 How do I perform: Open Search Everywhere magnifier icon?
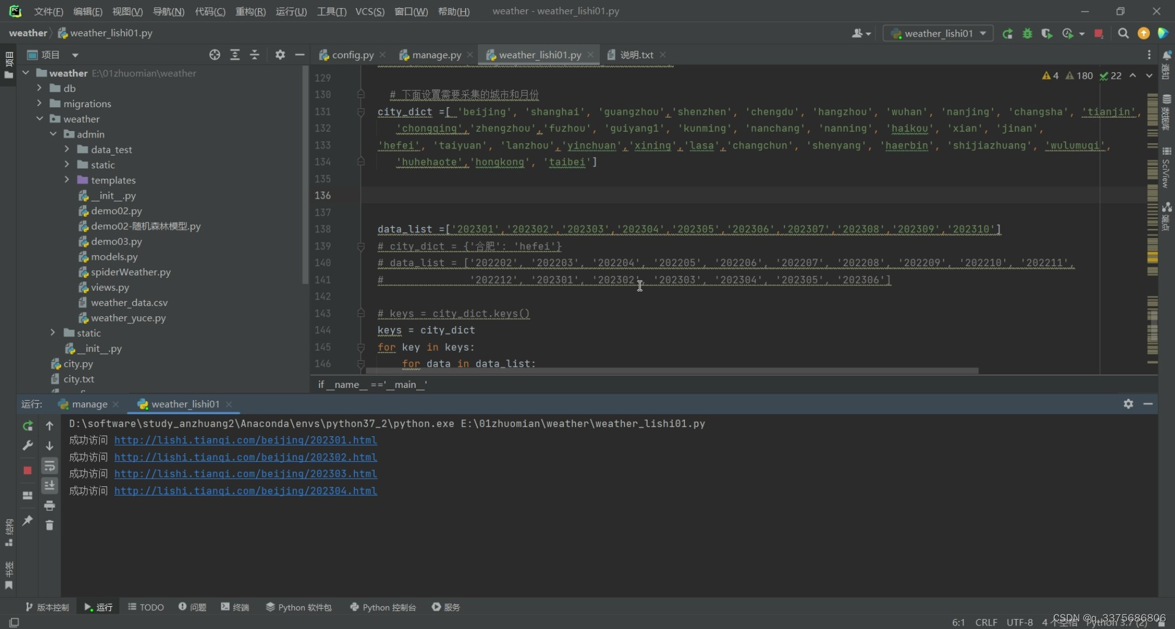click(x=1124, y=34)
